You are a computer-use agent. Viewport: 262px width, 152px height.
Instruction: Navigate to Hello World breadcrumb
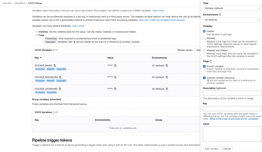pos(20,3)
